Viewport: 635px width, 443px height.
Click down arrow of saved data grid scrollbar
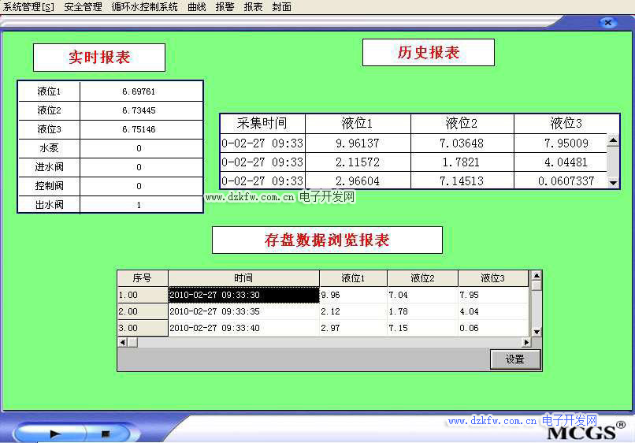536,332
